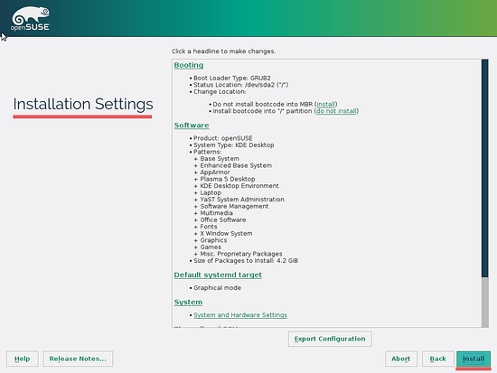Click the Size of Packages to Install line
The image size is (497, 373).
click(x=246, y=261)
